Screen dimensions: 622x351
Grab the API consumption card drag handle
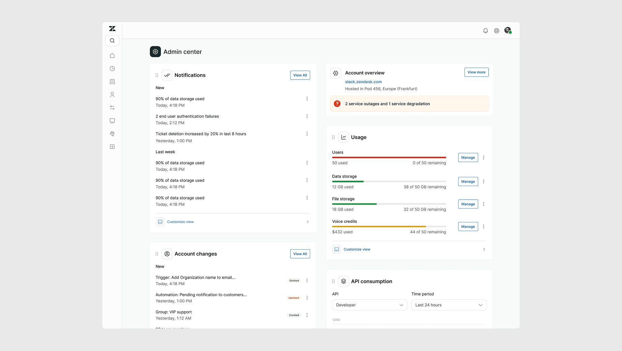pos(333,281)
